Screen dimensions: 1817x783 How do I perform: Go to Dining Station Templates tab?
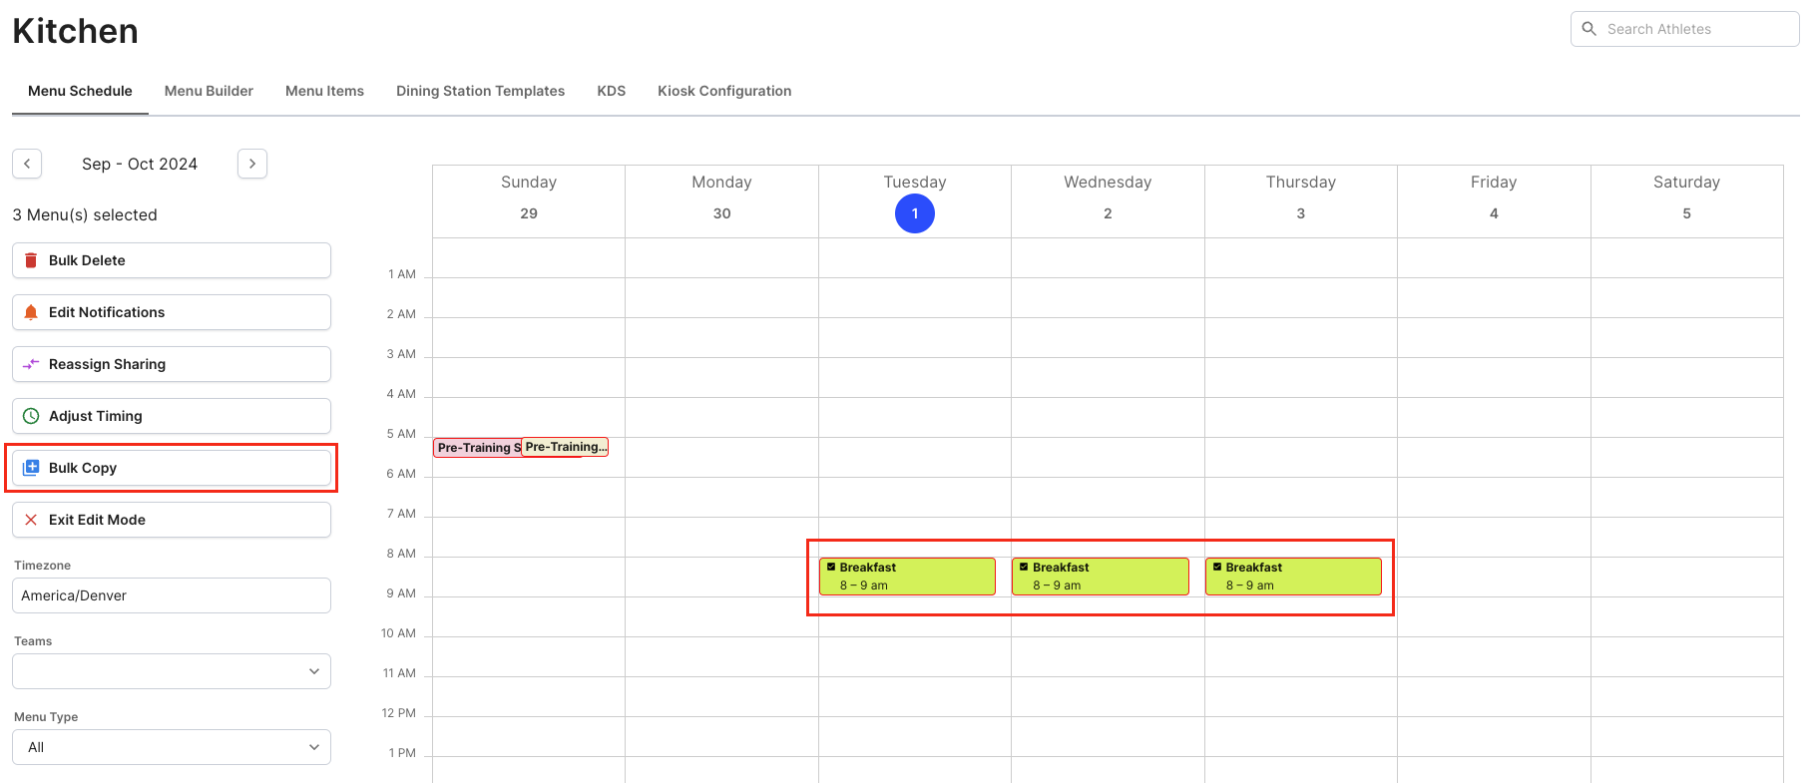pos(480,91)
